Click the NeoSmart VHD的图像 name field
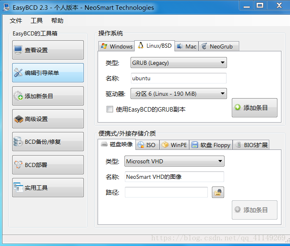The width and height of the screenshot is (290, 246). pyautogui.click(x=174, y=177)
